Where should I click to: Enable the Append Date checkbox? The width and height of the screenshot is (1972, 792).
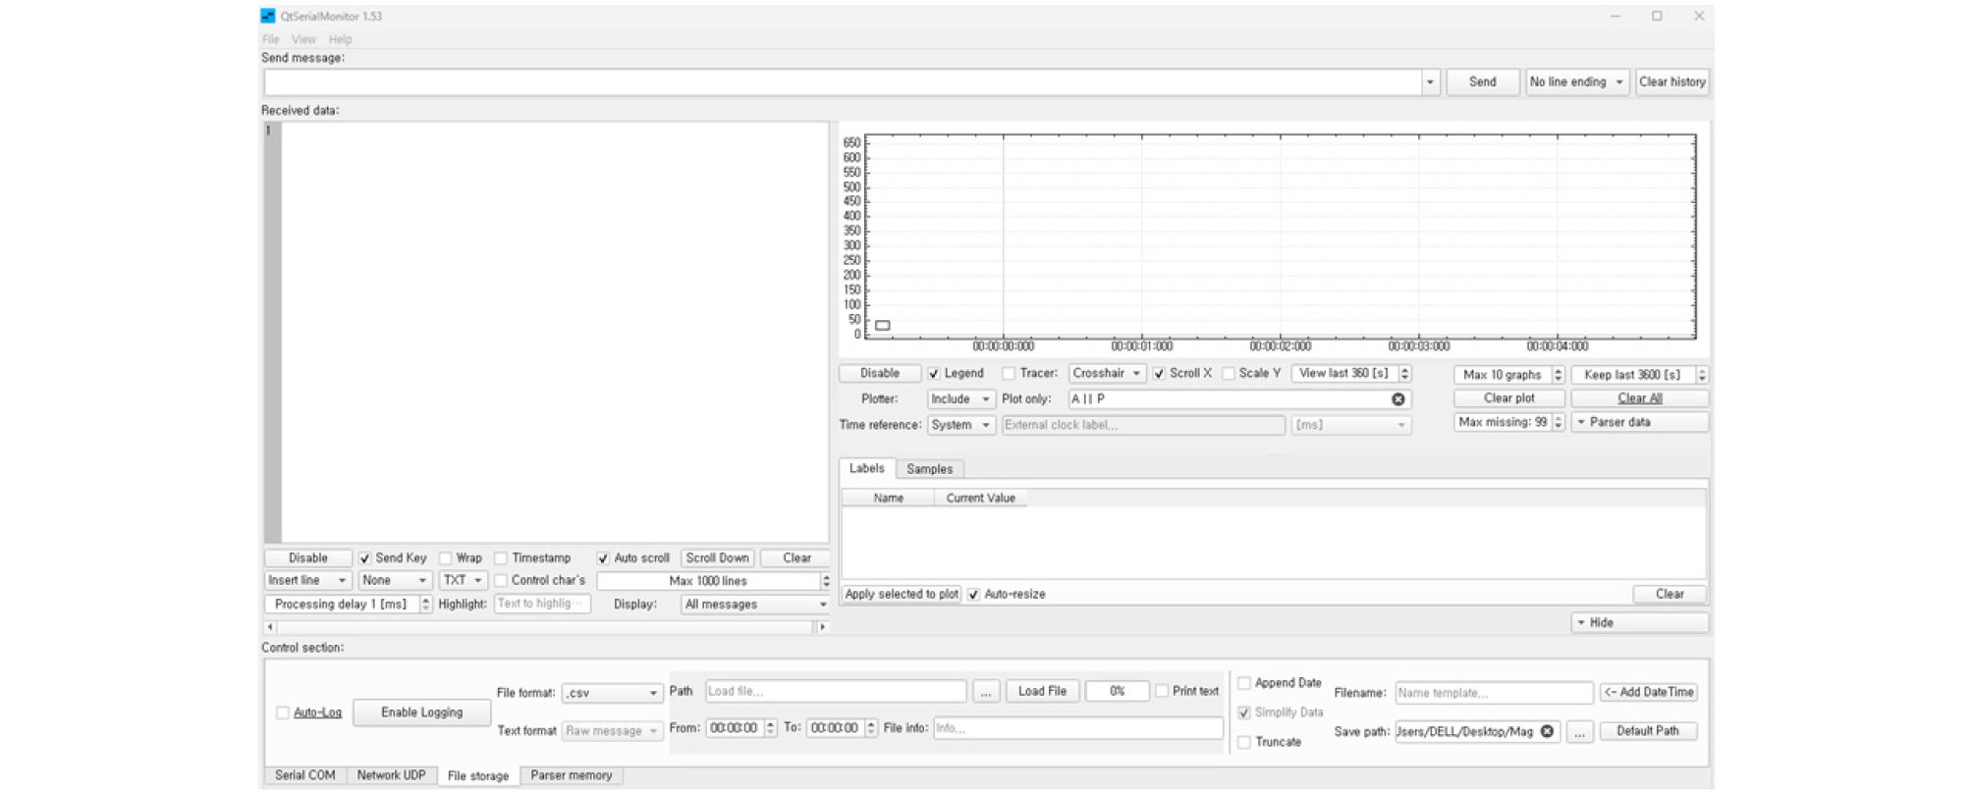(x=1244, y=683)
